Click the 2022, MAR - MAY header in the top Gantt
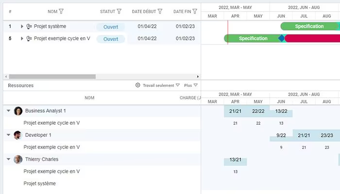 (235, 7)
